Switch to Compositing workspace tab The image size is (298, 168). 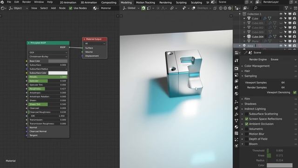click(108, 2)
